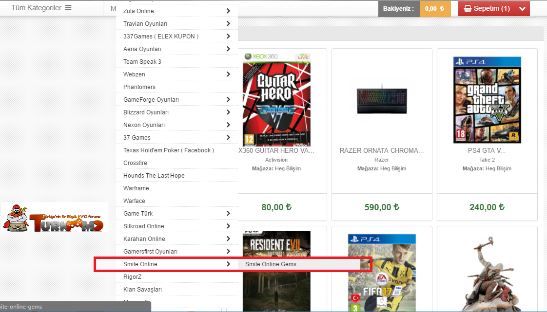
Task: Select the Smite Online menu entry
Action: pyautogui.click(x=140, y=264)
